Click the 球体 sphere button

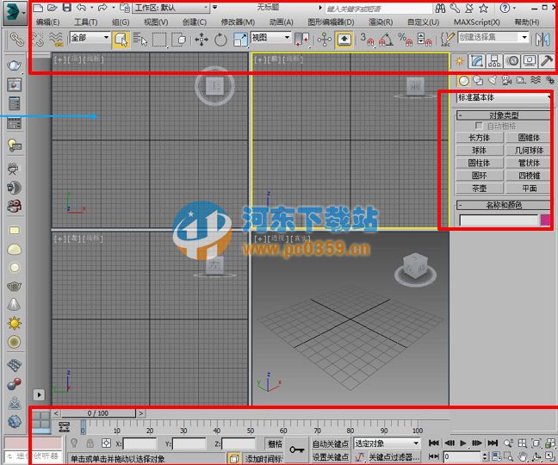(x=480, y=150)
